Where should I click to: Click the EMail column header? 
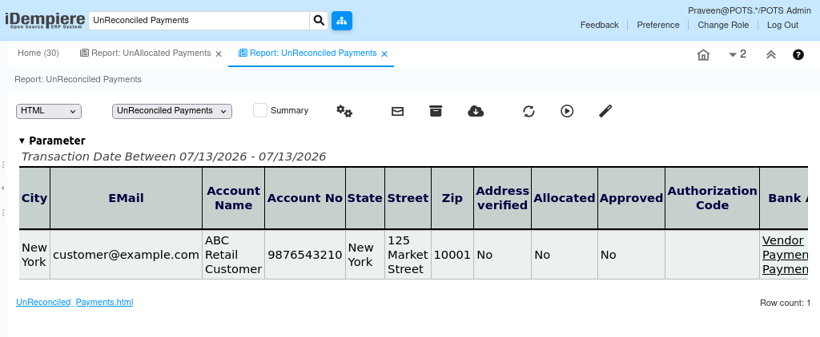126,198
